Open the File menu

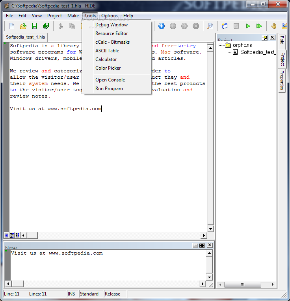click(9, 16)
